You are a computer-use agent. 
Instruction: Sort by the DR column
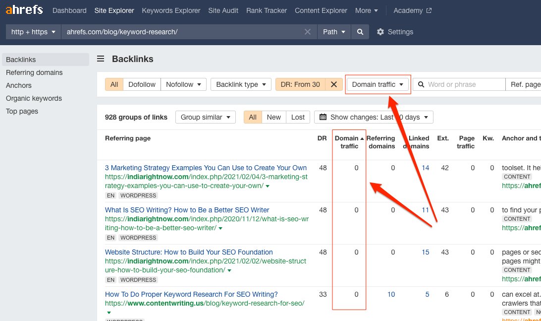coord(322,138)
